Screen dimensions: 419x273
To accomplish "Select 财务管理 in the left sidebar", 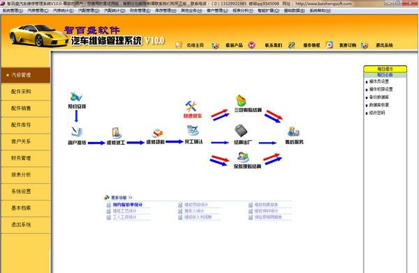I will (26, 158).
